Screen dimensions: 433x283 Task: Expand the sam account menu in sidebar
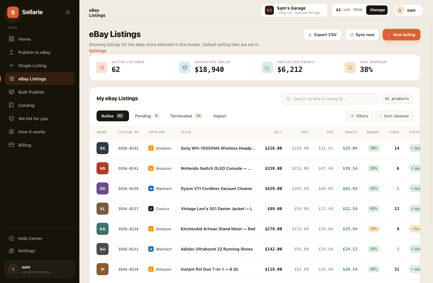pyautogui.click(x=40, y=269)
